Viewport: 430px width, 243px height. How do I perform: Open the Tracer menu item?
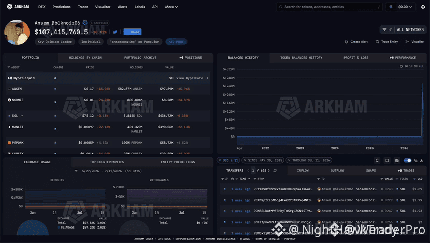[x=83, y=7]
